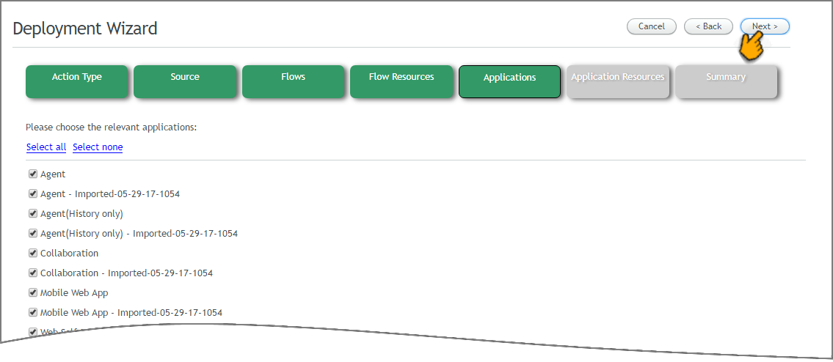The width and height of the screenshot is (833, 362).
Task: Click the 'Mobile Web App' label
Action: pyautogui.click(x=74, y=292)
